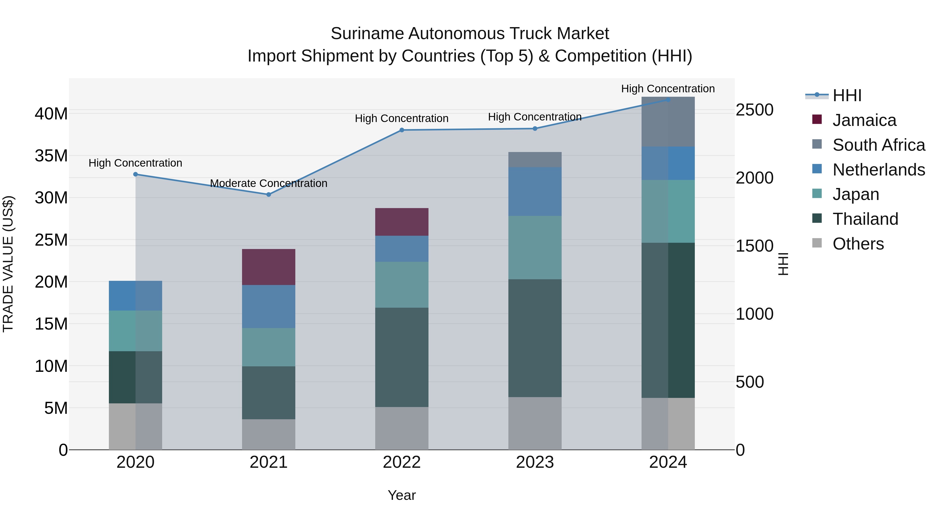
Task: Click the 'Moderate Concentration' annotation
Action: (269, 183)
